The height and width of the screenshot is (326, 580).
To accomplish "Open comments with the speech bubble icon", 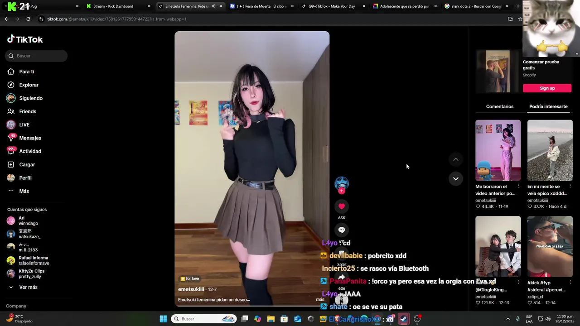I will 342,230.
